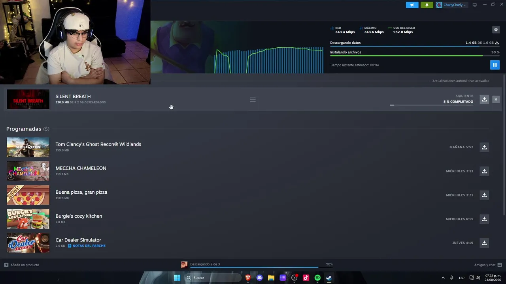
Task: Click MIÉRCOLES 3:31 scheduled time
Action: [x=459, y=195]
